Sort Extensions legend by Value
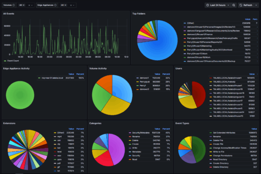 71,129
